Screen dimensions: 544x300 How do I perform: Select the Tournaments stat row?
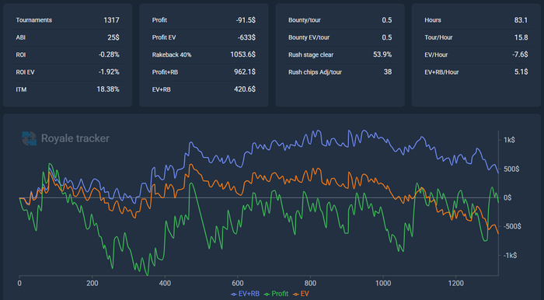point(68,20)
